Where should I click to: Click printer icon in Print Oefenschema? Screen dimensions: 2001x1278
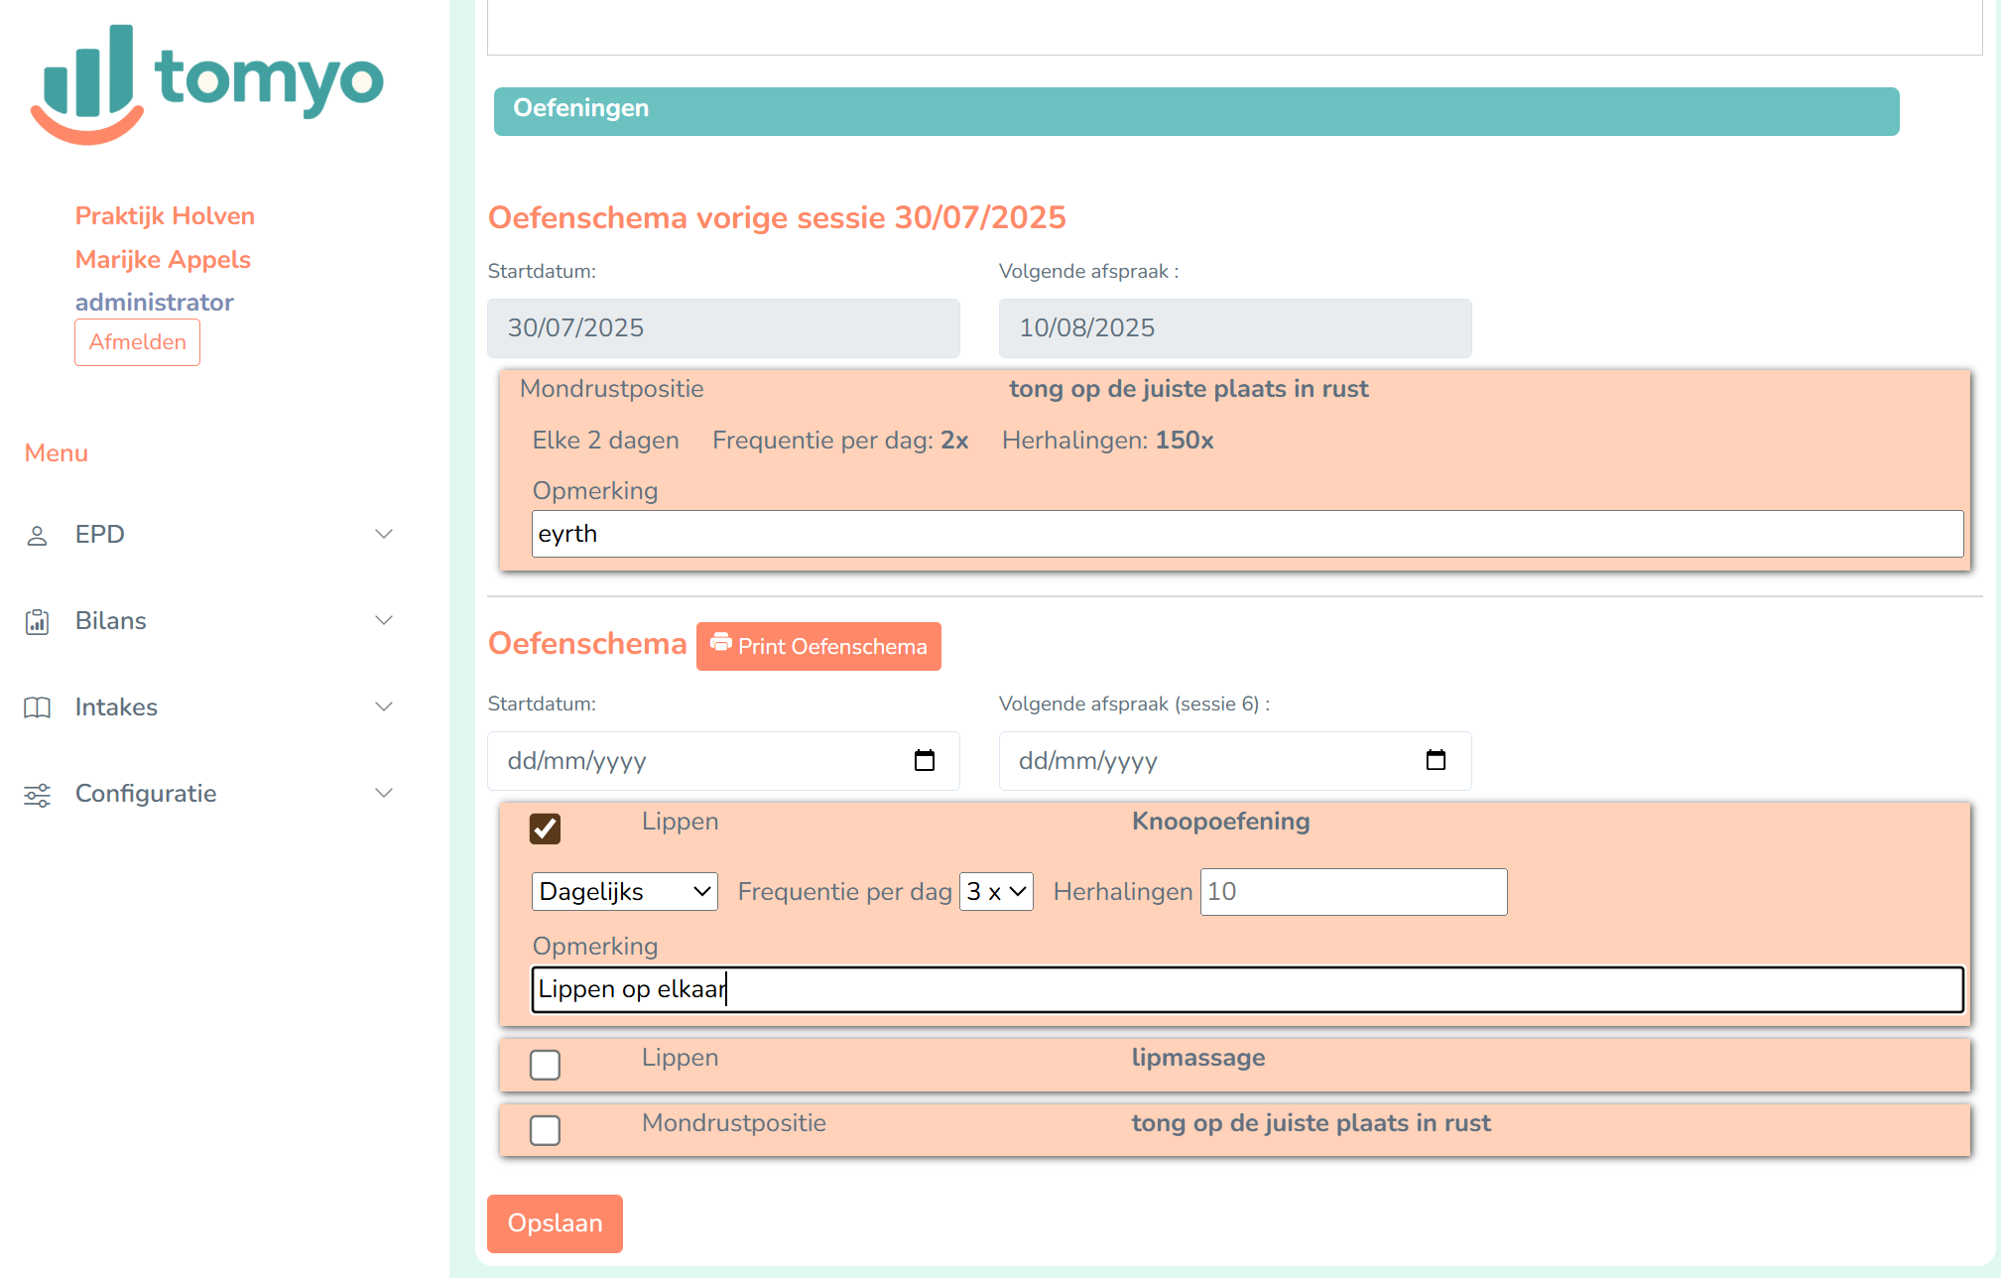[x=720, y=643]
